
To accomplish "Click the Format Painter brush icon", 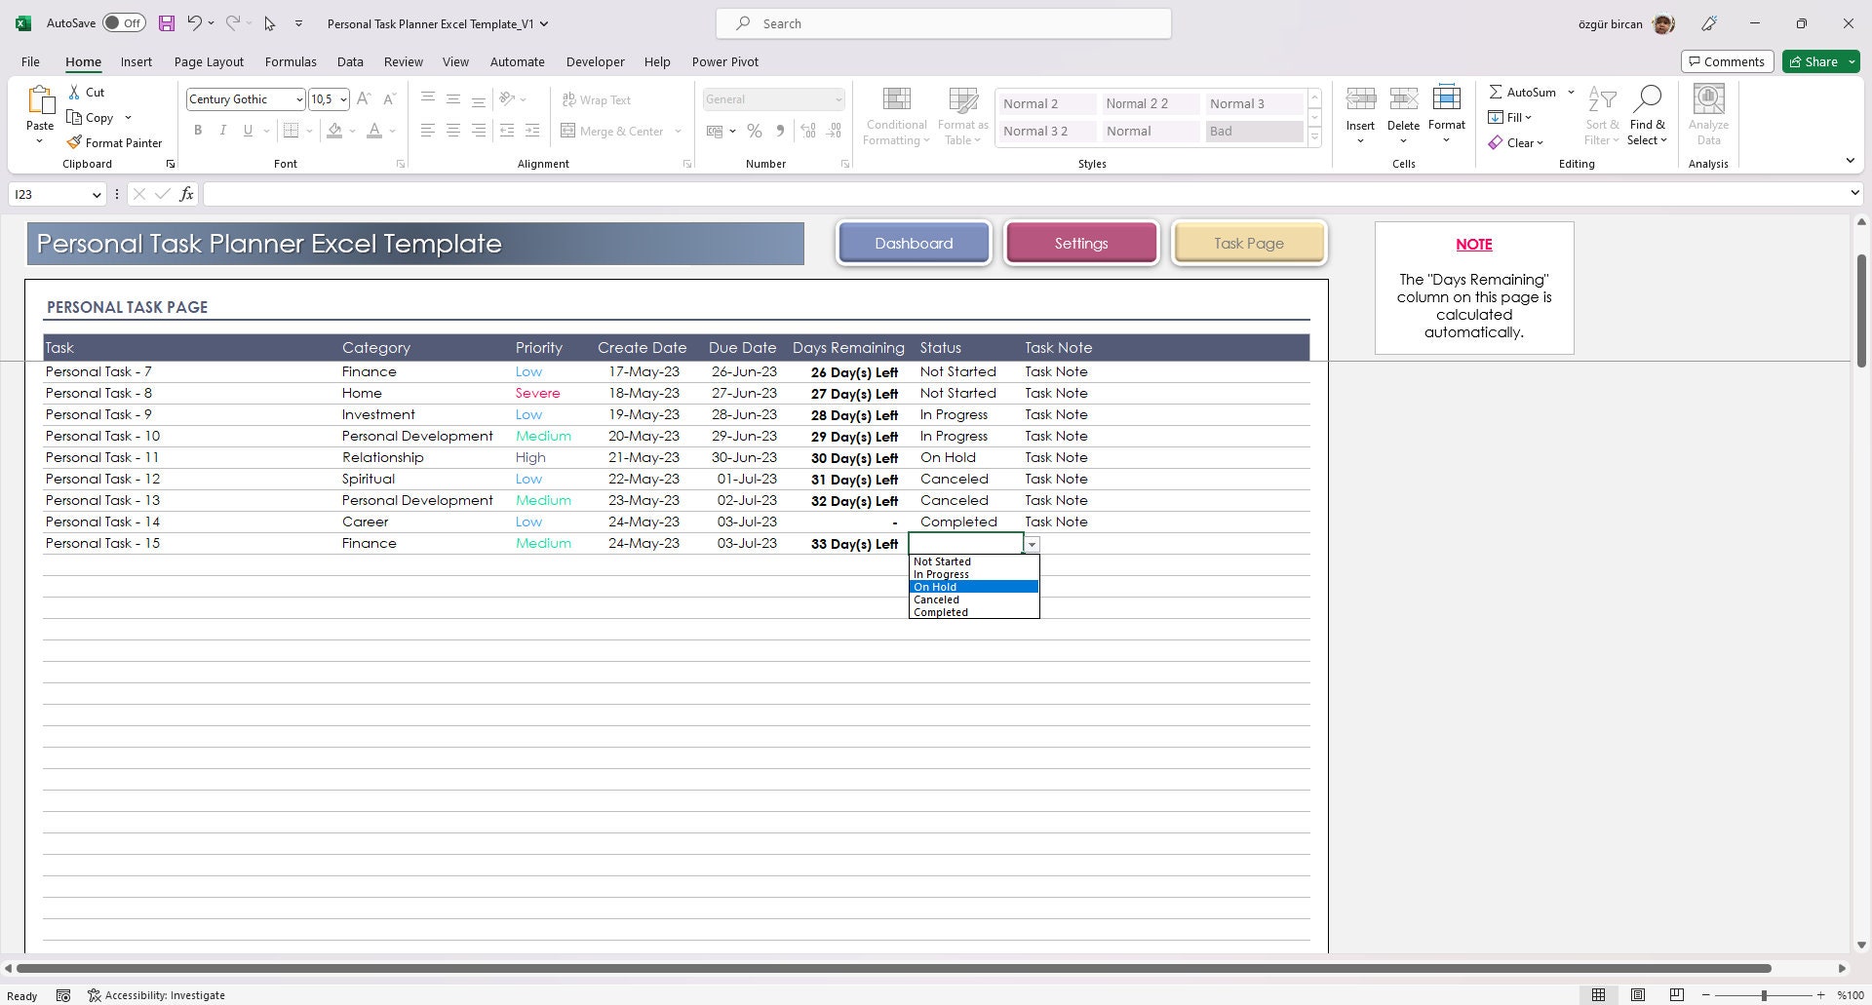I will pos(74,142).
